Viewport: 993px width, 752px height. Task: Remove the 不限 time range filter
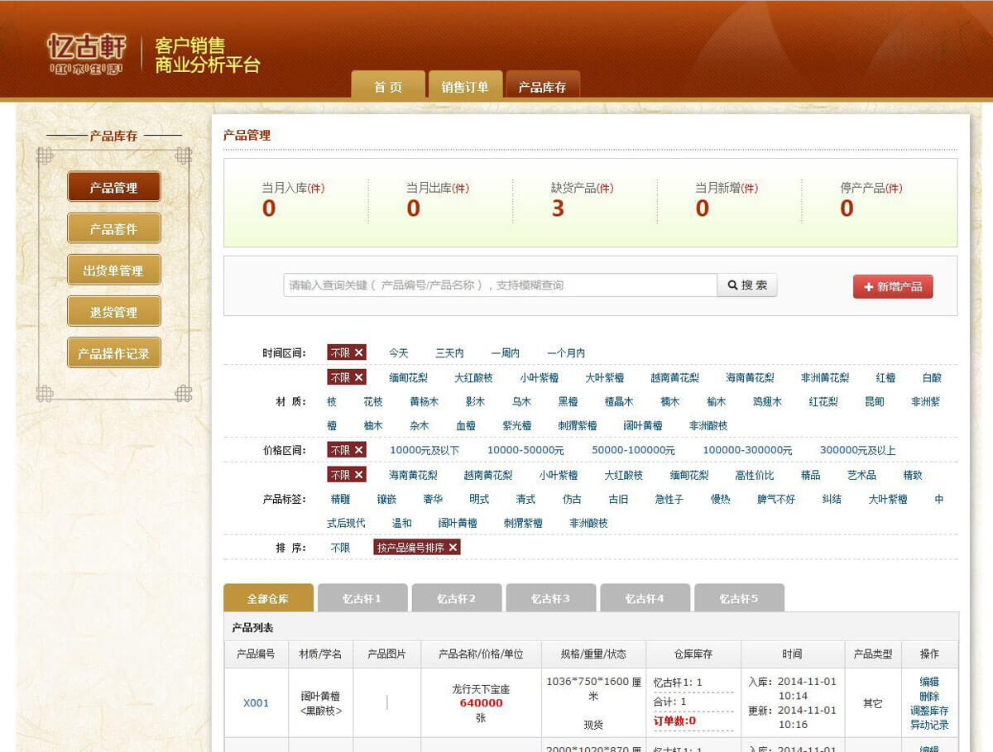coord(358,353)
